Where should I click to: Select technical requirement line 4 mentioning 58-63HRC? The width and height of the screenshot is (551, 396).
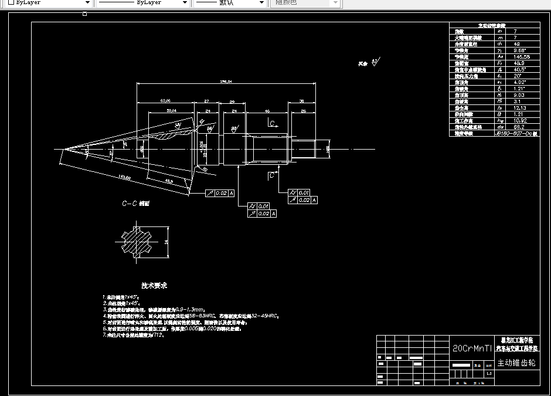[191, 316]
